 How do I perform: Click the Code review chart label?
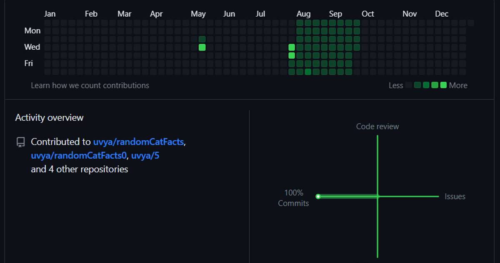(377, 126)
